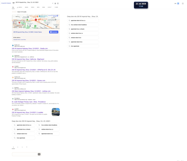This screenshot has width=187, height=161.
Task: Click the MapQuest green favicon
Action: coord(13,56)
